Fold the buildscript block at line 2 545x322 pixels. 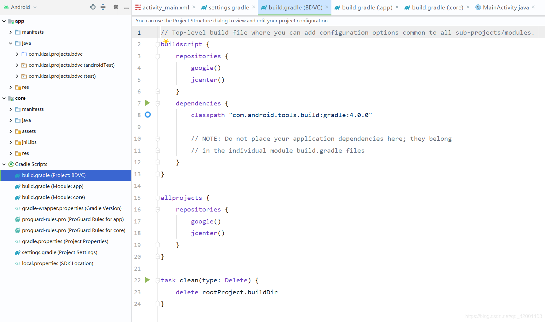[158, 44]
